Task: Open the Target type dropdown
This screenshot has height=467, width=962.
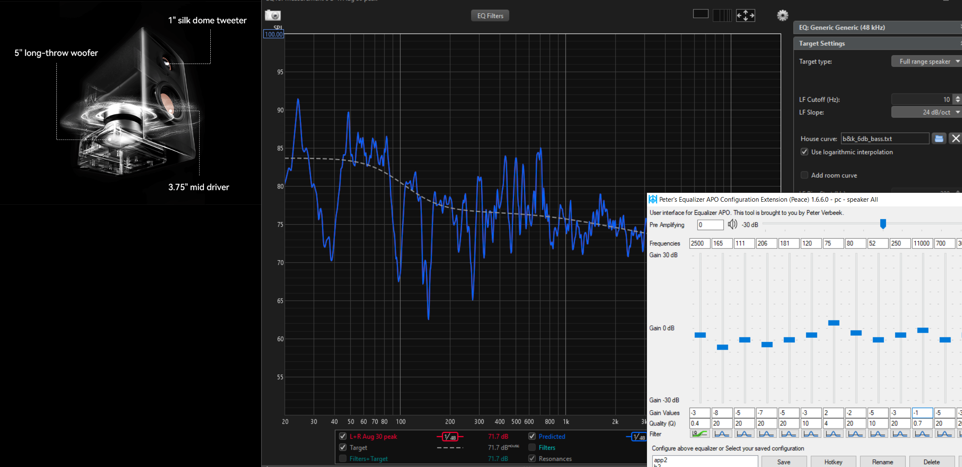Action: (926, 61)
